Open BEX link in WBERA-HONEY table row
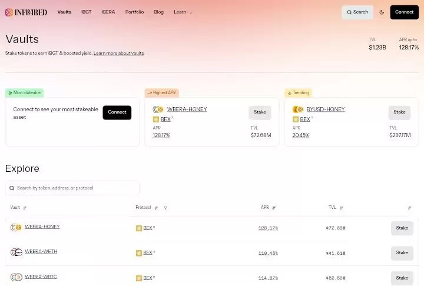The image size is (424, 286). click(x=149, y=228)
